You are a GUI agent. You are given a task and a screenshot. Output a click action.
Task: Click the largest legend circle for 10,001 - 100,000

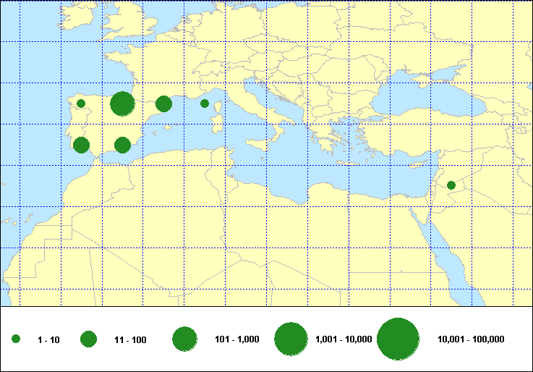point(398,339)
